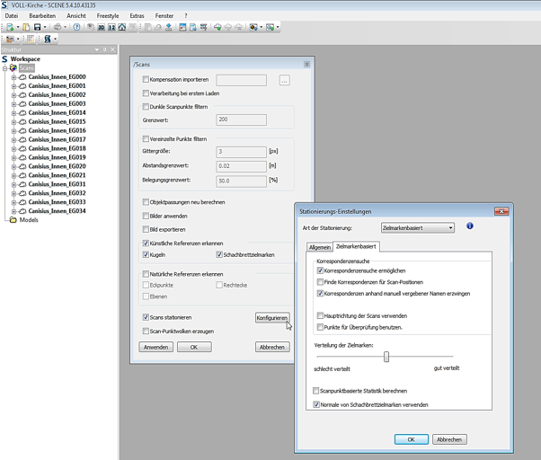Open Art der Stationierung dropdown

pyautogui.click(x=418, y=227)
